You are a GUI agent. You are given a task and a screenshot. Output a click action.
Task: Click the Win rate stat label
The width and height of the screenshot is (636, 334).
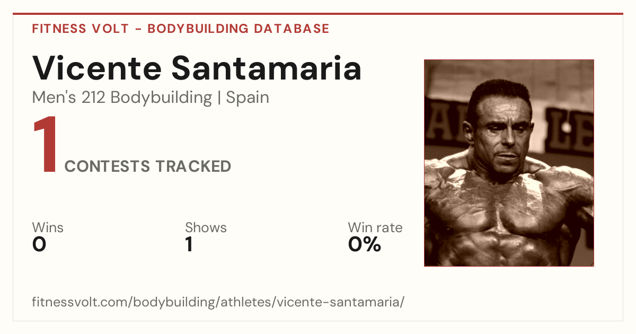tap(375, 227)
